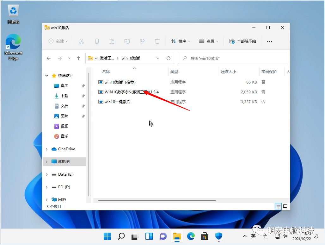Viewport: 325px width, 245px height.
Task: Open the 查看 view dropdown
Action: coord(209,41)
